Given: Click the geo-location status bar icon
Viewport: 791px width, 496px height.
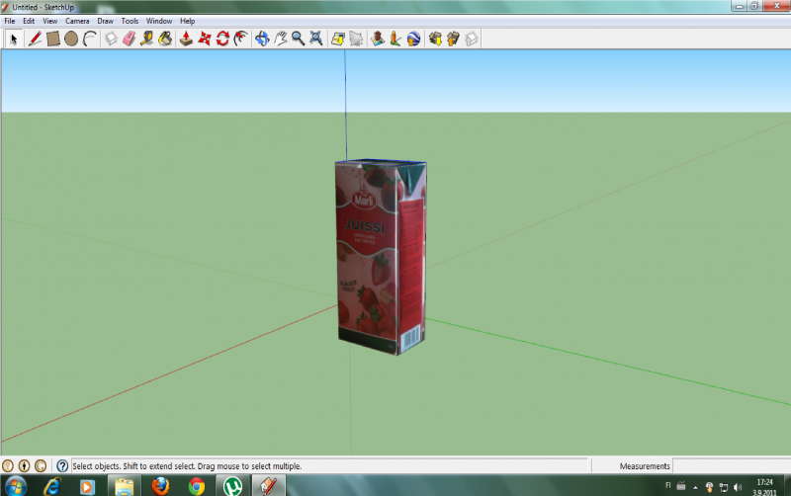Looking at the screenshot, I should click(8, 465).
